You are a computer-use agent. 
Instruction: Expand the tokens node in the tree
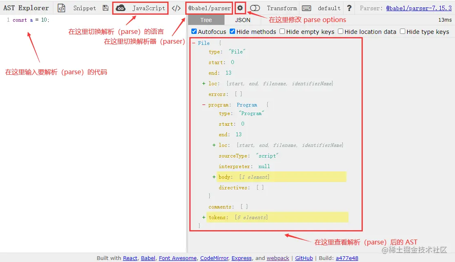[x=204, y=217]
